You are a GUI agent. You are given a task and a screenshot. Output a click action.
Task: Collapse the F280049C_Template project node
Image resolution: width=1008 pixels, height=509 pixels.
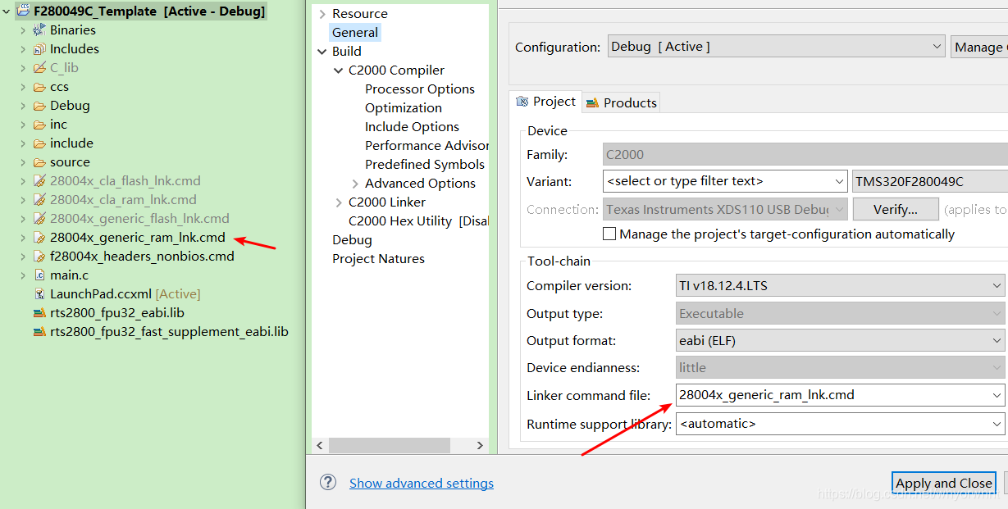click(x=7, y=11)
